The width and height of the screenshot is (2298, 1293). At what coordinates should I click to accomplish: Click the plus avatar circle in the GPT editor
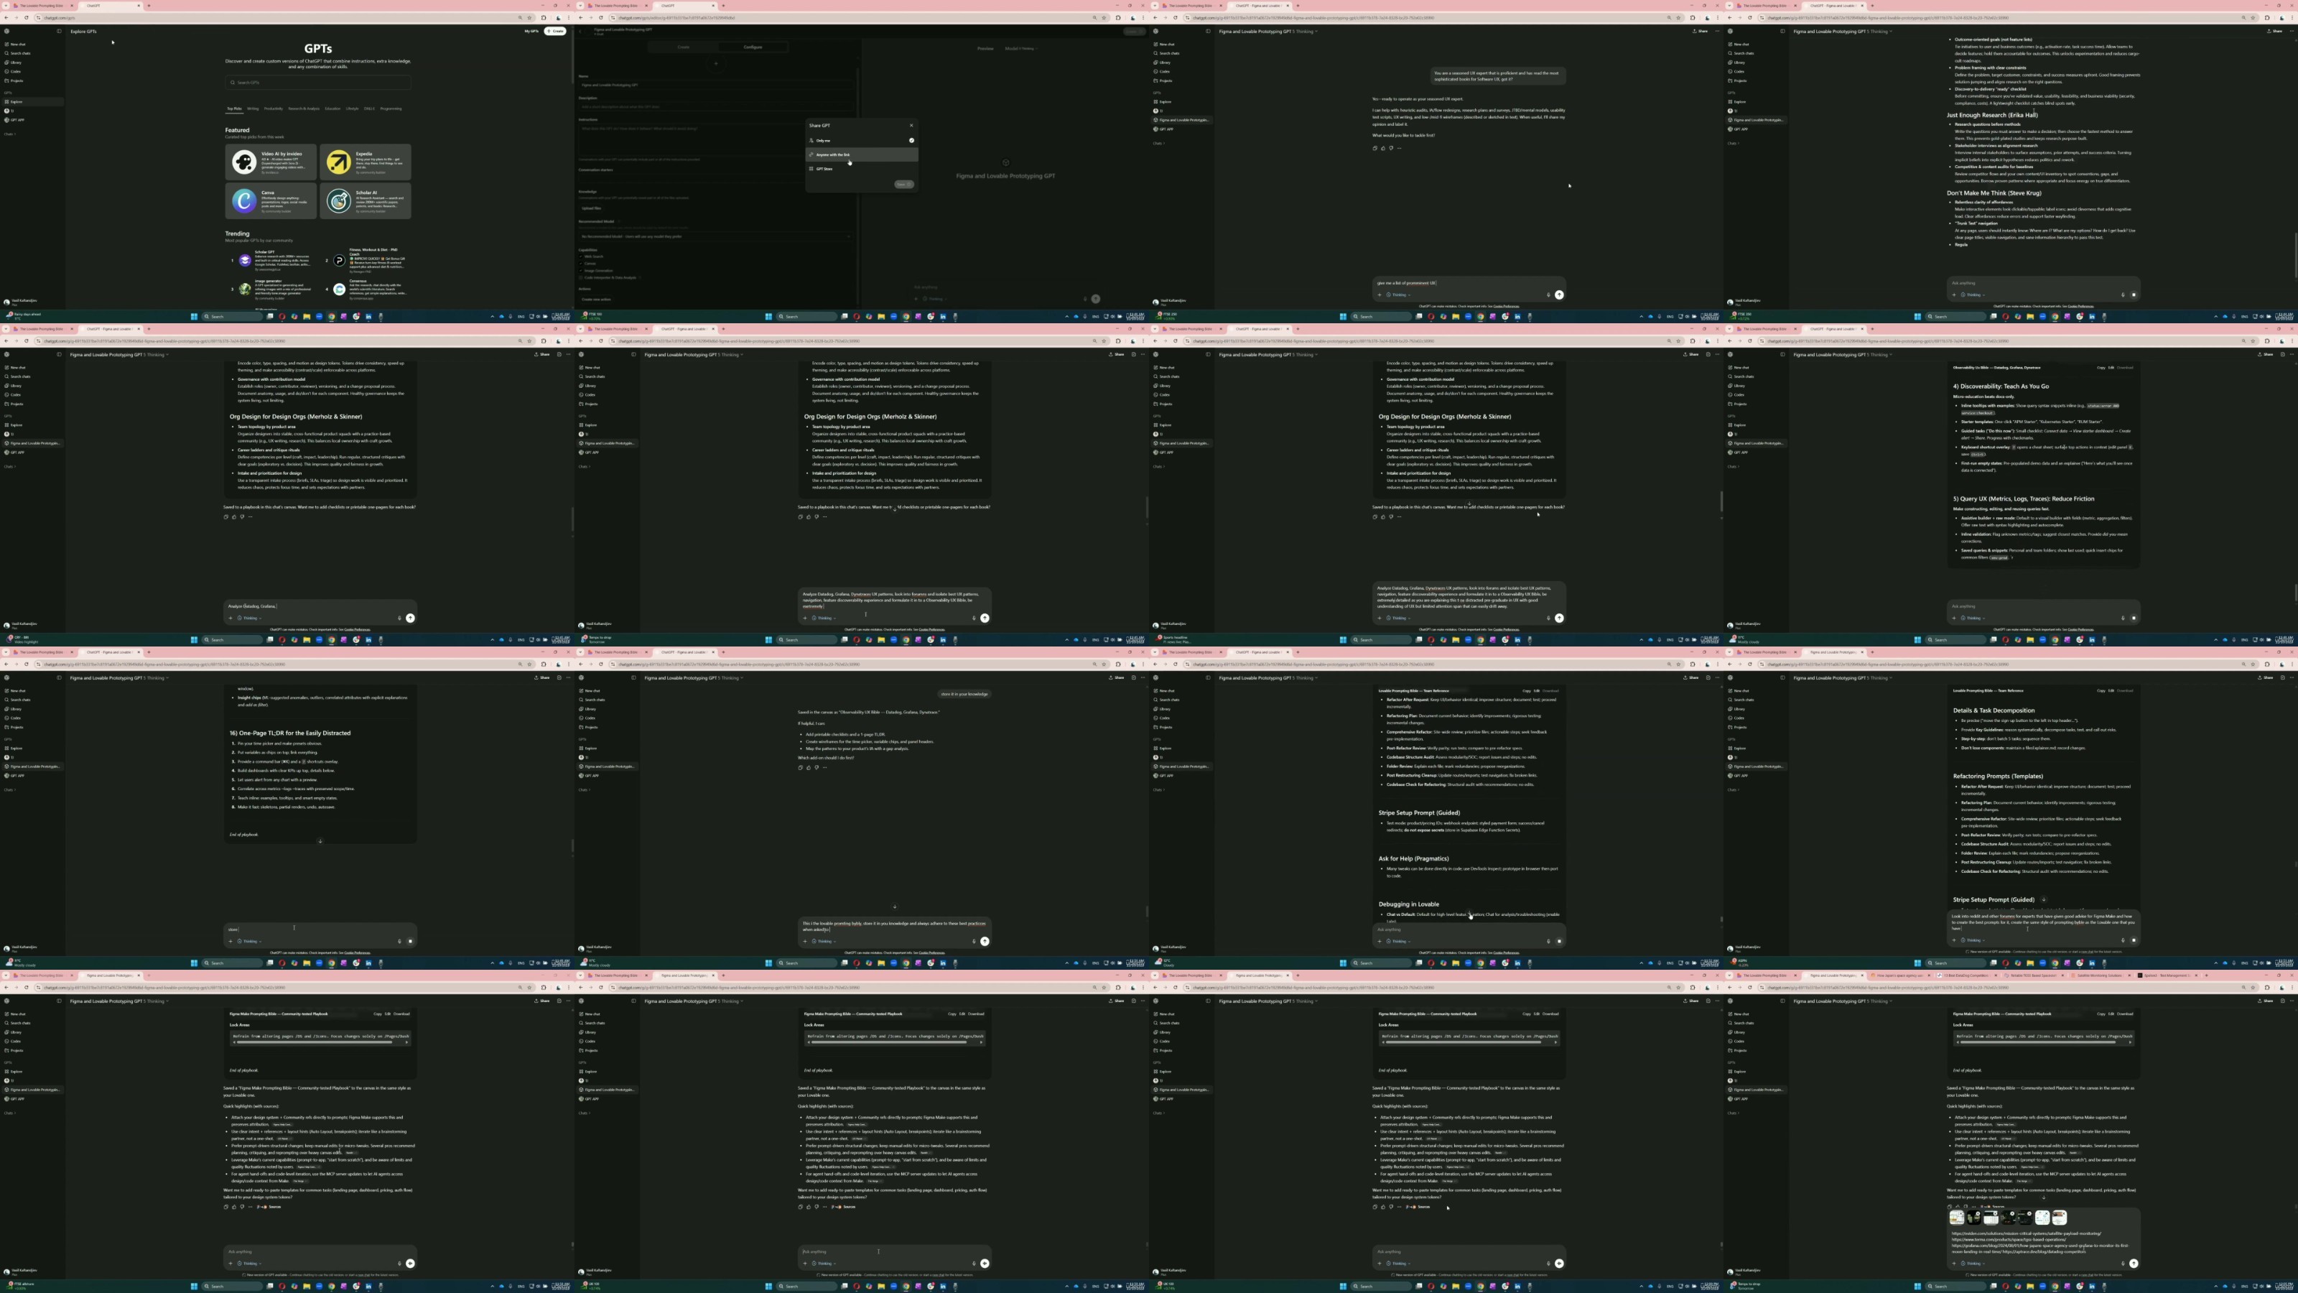[x=715, y=63]
